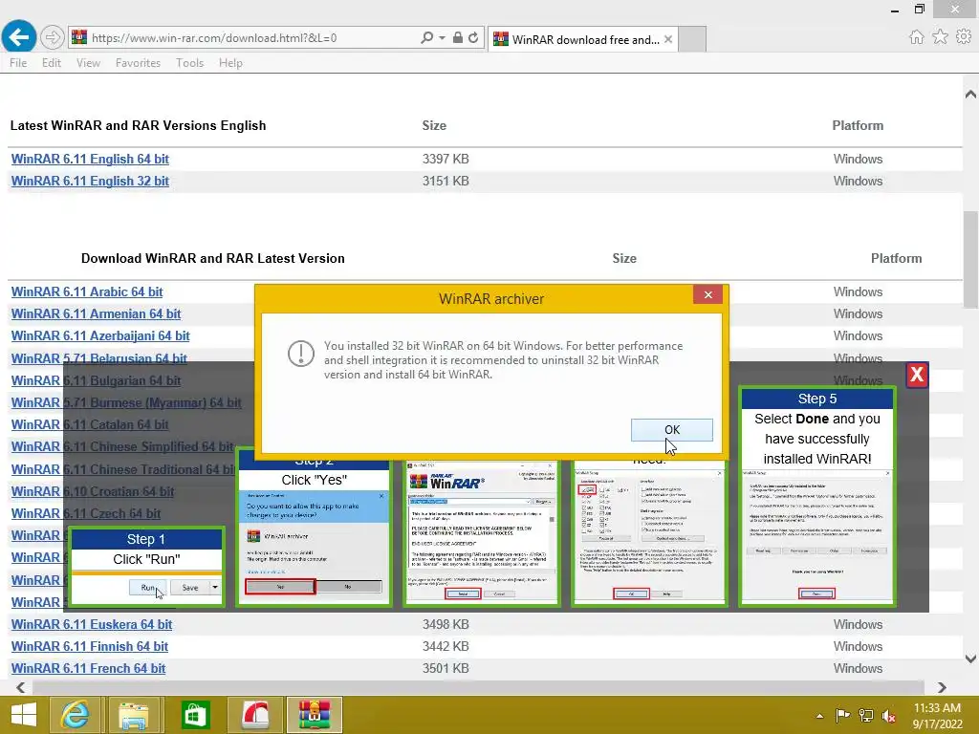Open the Windows Start button
This screenshot has height=734, width=979.
click(24, 715)
